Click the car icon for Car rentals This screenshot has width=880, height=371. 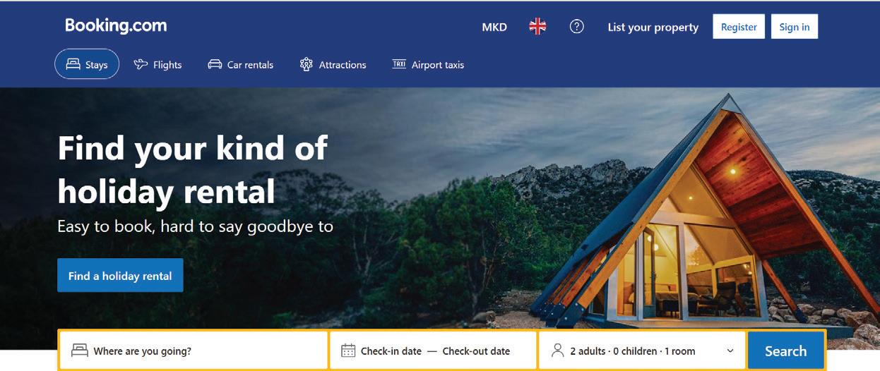click(215, 64)
